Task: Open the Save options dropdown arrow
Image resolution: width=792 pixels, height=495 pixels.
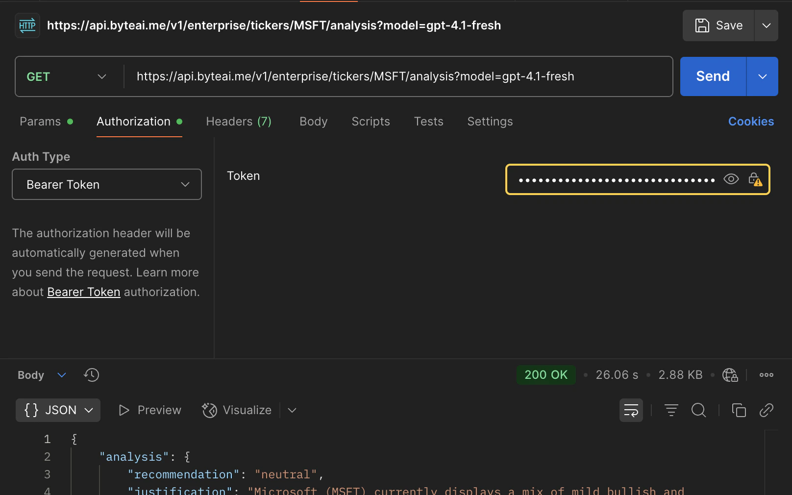Action: pyautogui.click(x=767, y=25)
